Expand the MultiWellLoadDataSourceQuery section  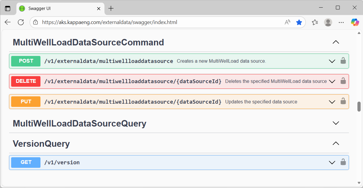point(336,123)
